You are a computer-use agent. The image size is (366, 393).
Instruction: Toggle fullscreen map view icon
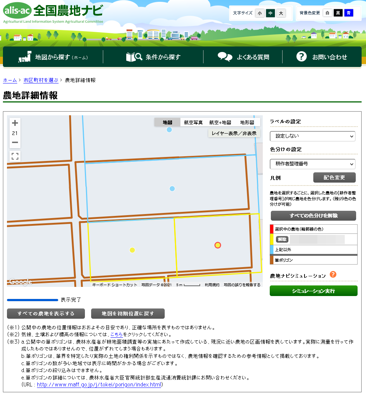click(15, 157)
